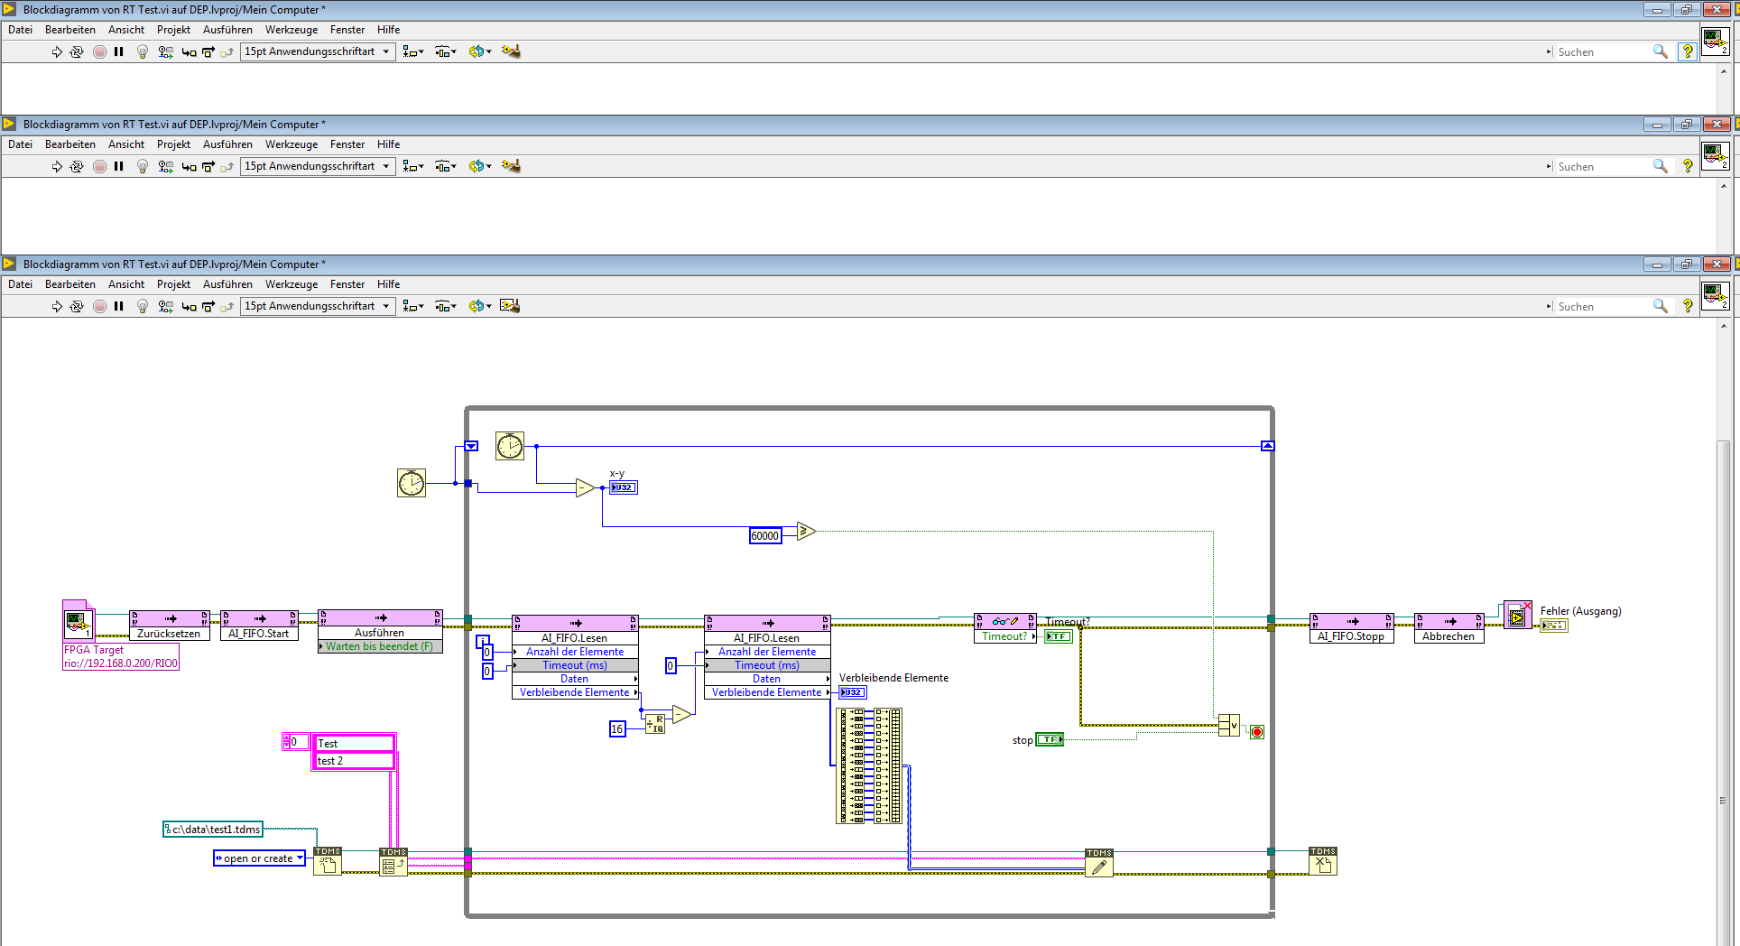Open the 'open or create' enum dropdown

pyautogui.click(x=300, y=858)
